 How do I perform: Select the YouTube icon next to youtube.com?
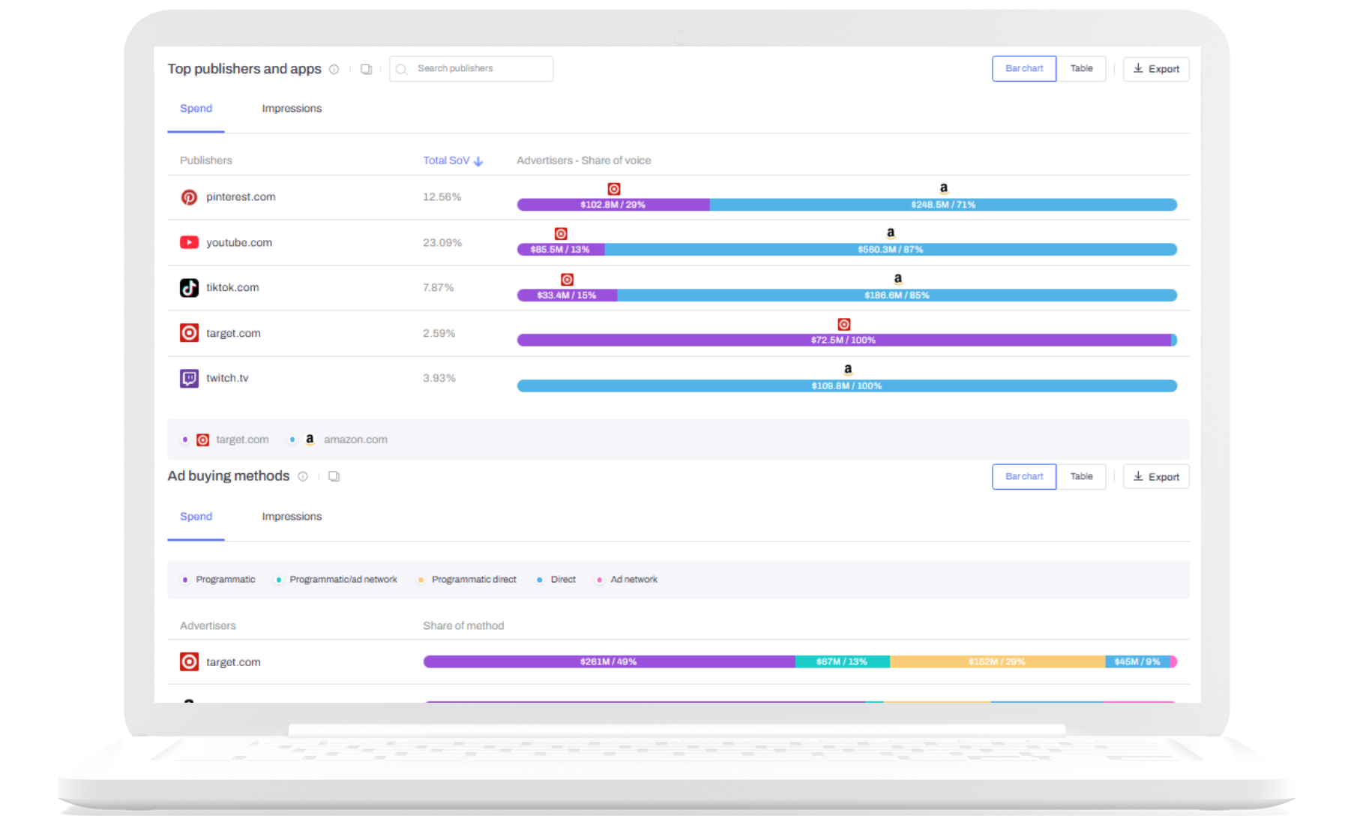[190, 241]
